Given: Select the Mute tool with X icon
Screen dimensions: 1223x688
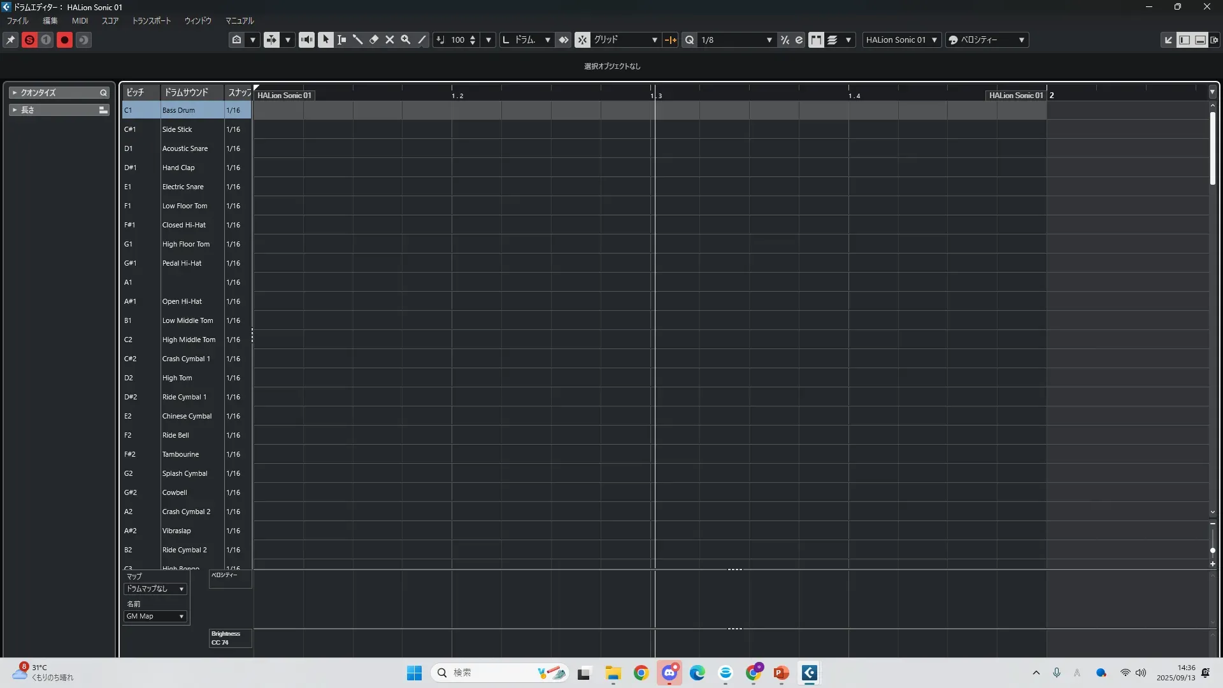Looking at the screenshot, I should [x=390, y=39].
